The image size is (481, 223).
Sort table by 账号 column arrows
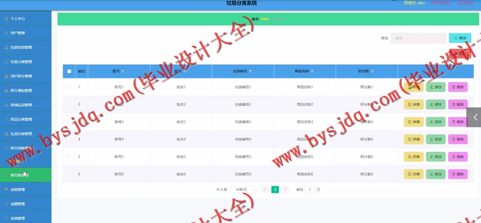(x=123, y=71)
